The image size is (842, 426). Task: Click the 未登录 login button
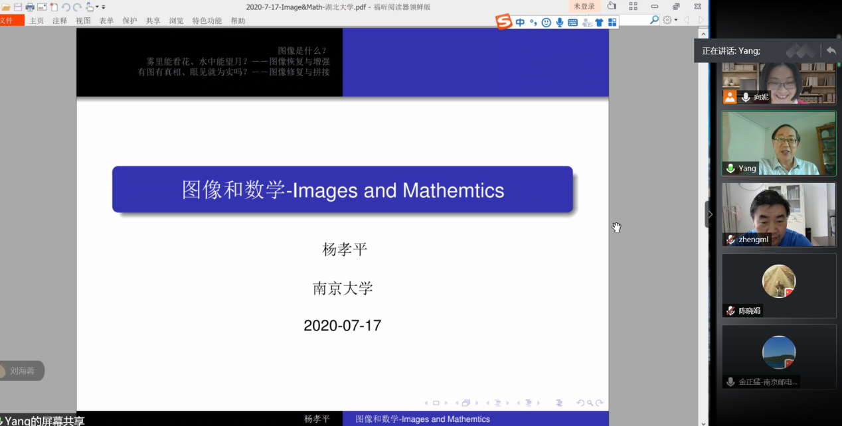pyautogui.click(x=584, y=6)
